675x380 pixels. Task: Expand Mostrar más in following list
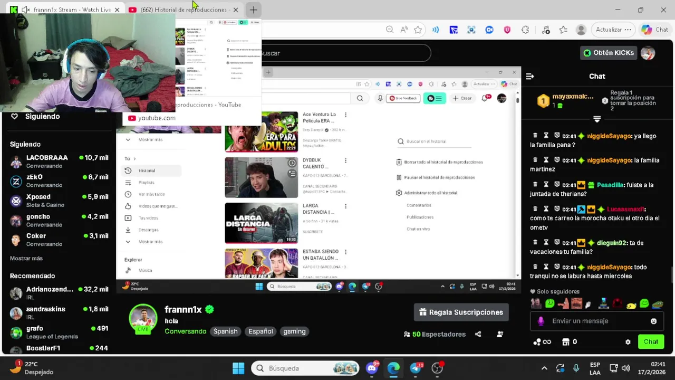coord(26,258)
